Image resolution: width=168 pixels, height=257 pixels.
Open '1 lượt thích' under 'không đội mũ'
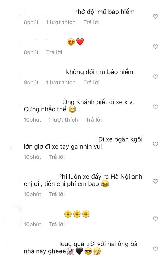click(61, 82)
